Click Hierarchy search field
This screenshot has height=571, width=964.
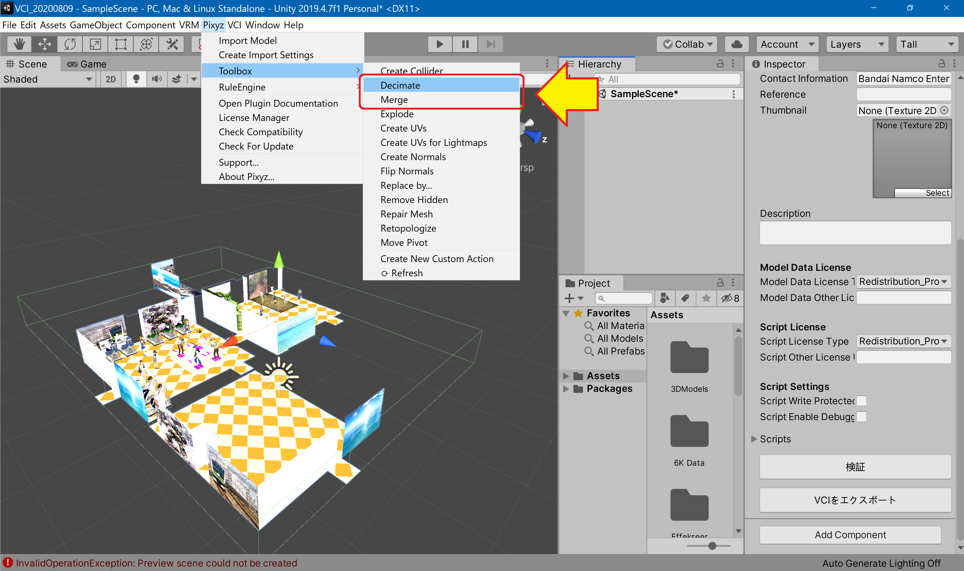click(667, 79)
